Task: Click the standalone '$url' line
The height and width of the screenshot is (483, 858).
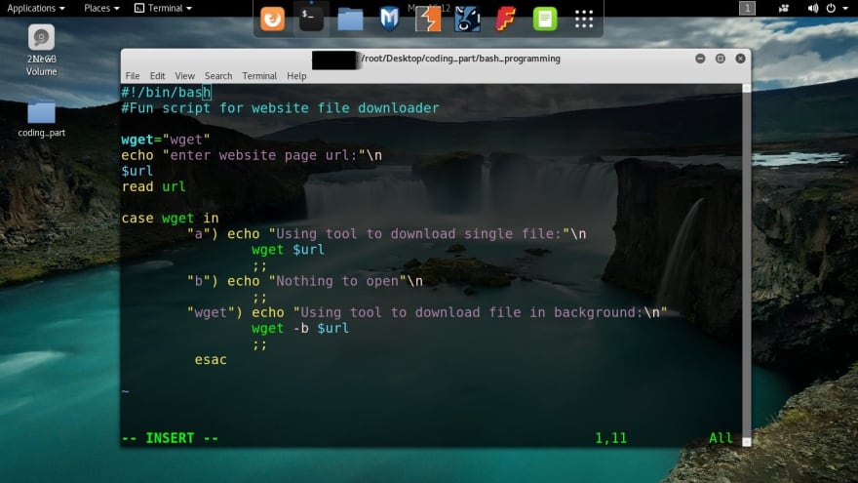Action: pos(136,171)
